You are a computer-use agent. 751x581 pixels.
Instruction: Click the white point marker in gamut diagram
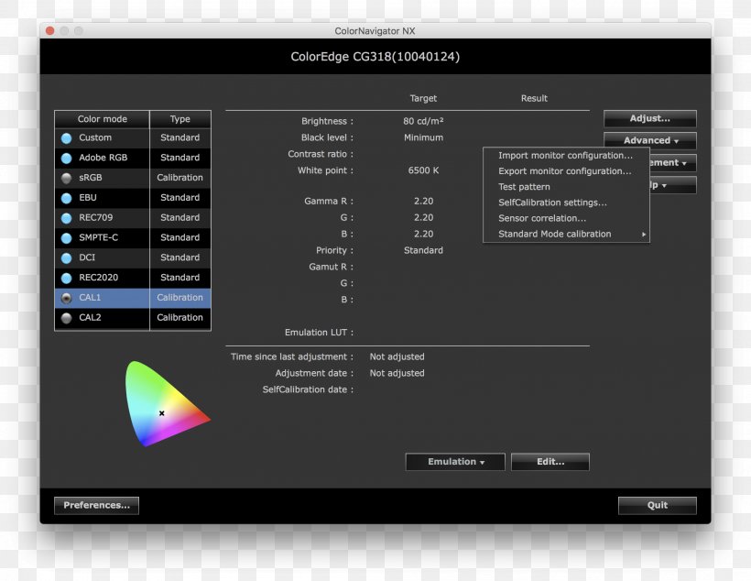[x=162, y=413]
